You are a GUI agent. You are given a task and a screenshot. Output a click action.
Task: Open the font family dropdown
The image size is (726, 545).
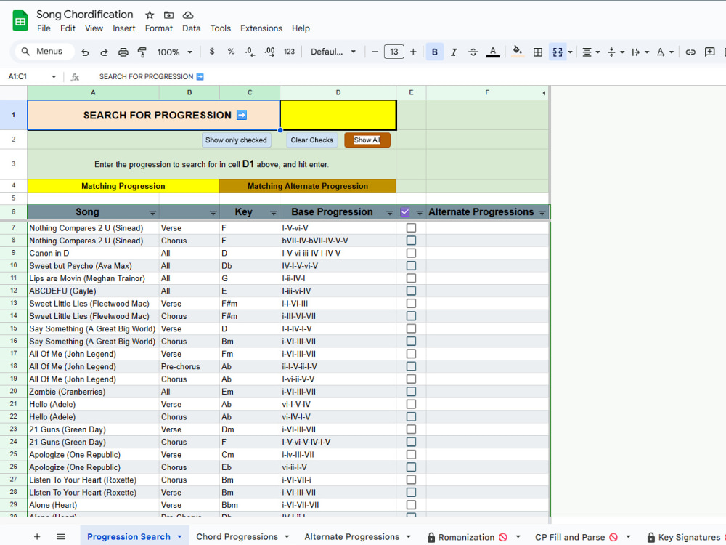coord(333,52)
